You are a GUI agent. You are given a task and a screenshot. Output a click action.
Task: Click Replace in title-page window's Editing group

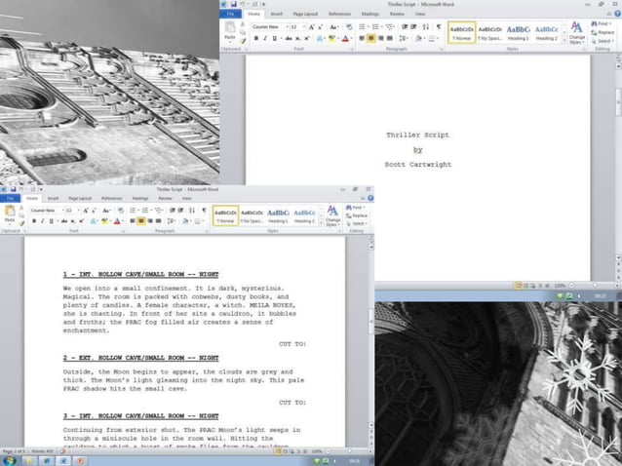tap(603, 32)
